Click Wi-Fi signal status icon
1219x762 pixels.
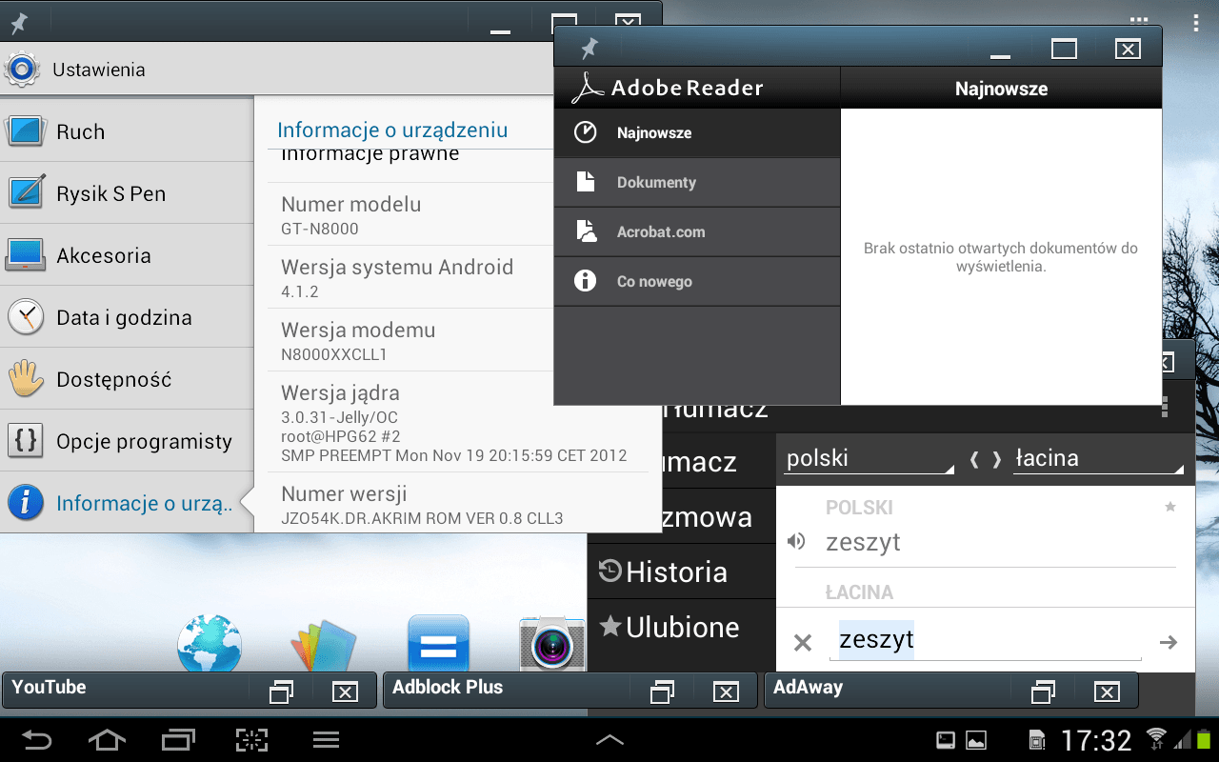pos(1156,738)
